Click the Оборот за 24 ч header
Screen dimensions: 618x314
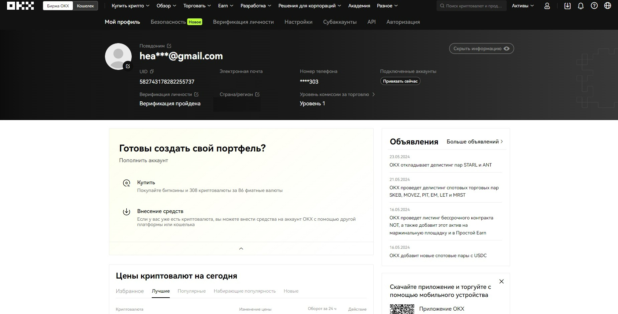click(322, 309)
